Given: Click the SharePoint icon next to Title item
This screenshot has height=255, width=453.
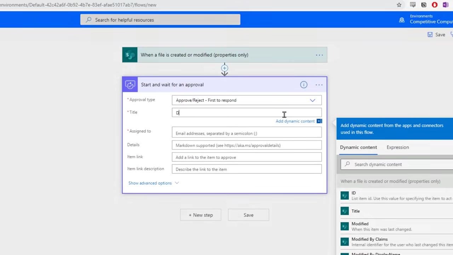Looking at the screenshot, I should [x=345, y=211].
